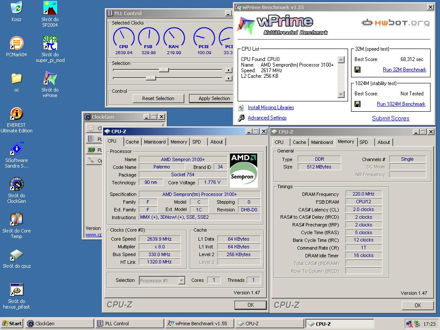Click the second slider left arrow in PLL Control
This screenshot has height=330, width=440.
(x=229, y=78)
